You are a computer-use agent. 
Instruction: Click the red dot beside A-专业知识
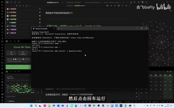pyautogui.click(x=40, y=9)
